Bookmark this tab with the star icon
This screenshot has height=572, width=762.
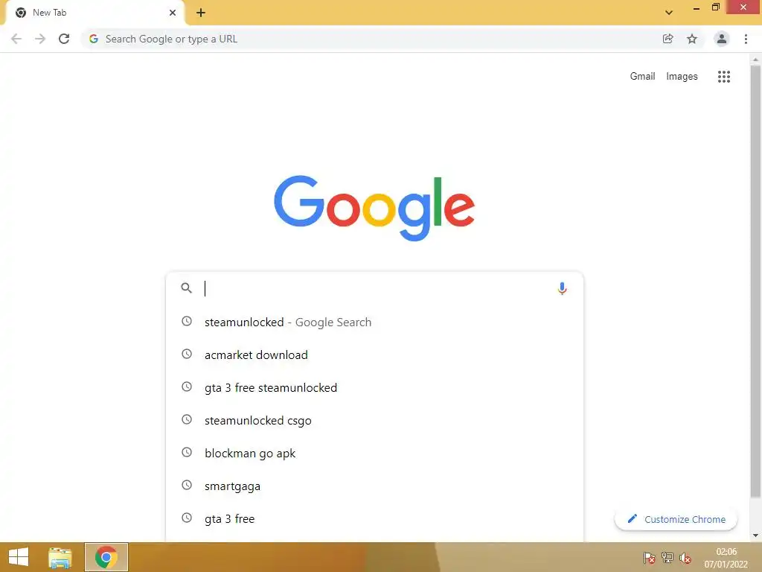692,39
